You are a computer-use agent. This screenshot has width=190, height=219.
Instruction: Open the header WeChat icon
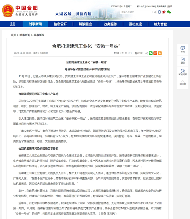[x=169, y=12]
